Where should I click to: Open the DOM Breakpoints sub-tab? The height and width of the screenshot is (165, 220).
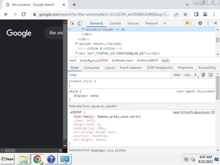coord(160,68)
